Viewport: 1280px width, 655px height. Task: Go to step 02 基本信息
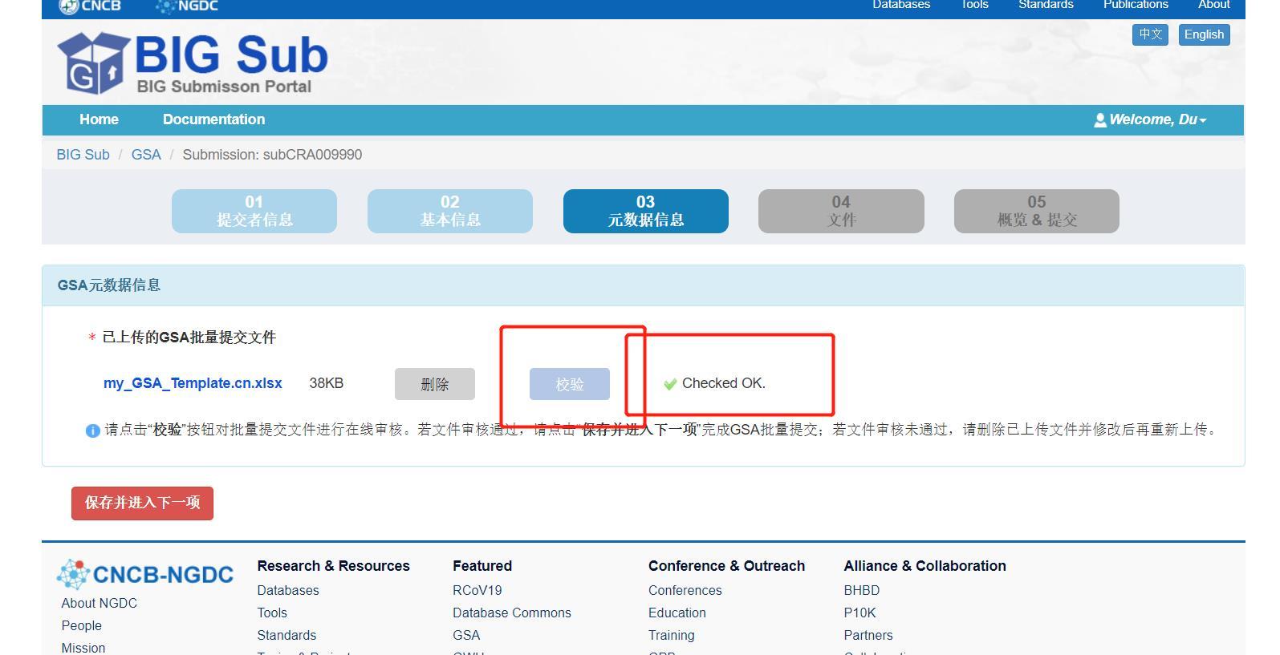tap(450, 212)
